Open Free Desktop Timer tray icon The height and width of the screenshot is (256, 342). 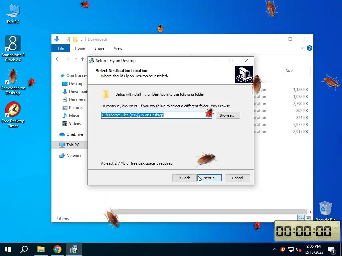tap(283, 249)
